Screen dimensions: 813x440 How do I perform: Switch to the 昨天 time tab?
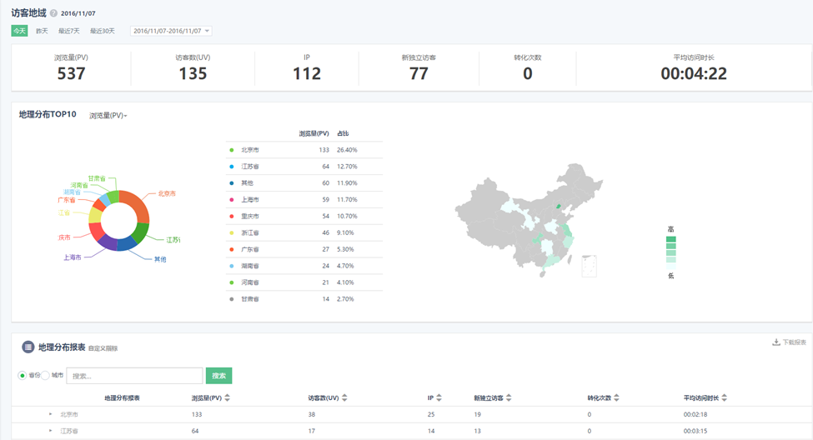point(42,31)
